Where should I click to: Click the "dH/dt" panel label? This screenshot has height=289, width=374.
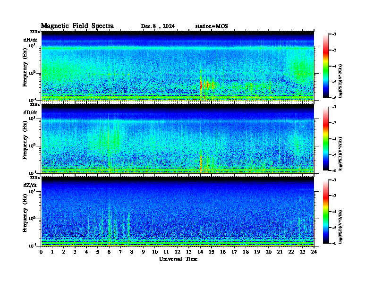tap(30, 40)
